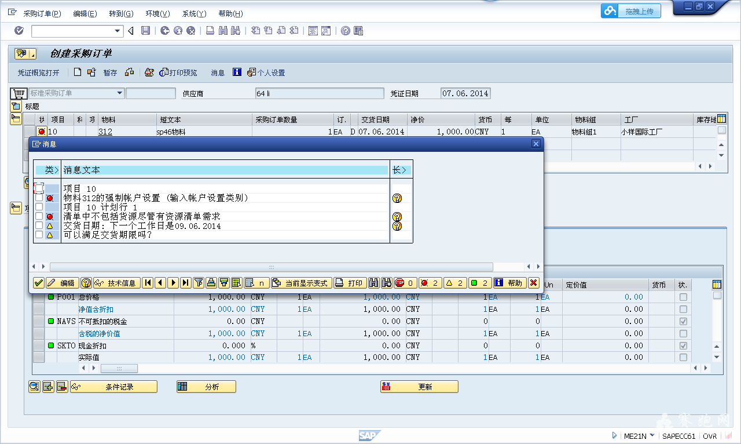Toggle status checkbox on 现金折扣 row
The image size is (741, 444).
point(683,345)
